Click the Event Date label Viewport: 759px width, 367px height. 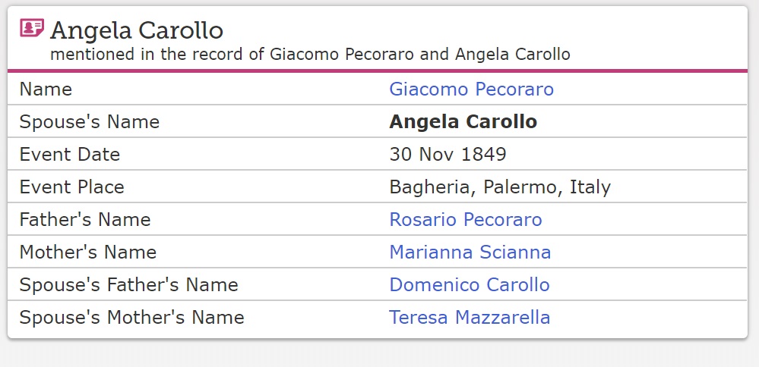[69, 155]
